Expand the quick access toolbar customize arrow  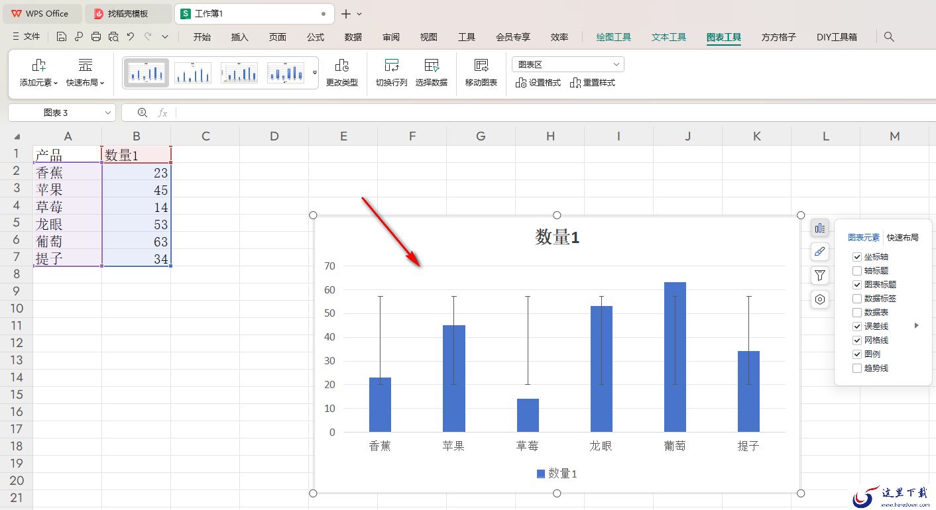[165, 37]
